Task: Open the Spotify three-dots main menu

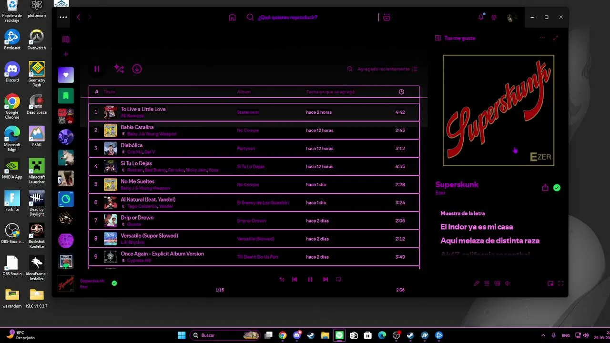Action: point(63,17)
